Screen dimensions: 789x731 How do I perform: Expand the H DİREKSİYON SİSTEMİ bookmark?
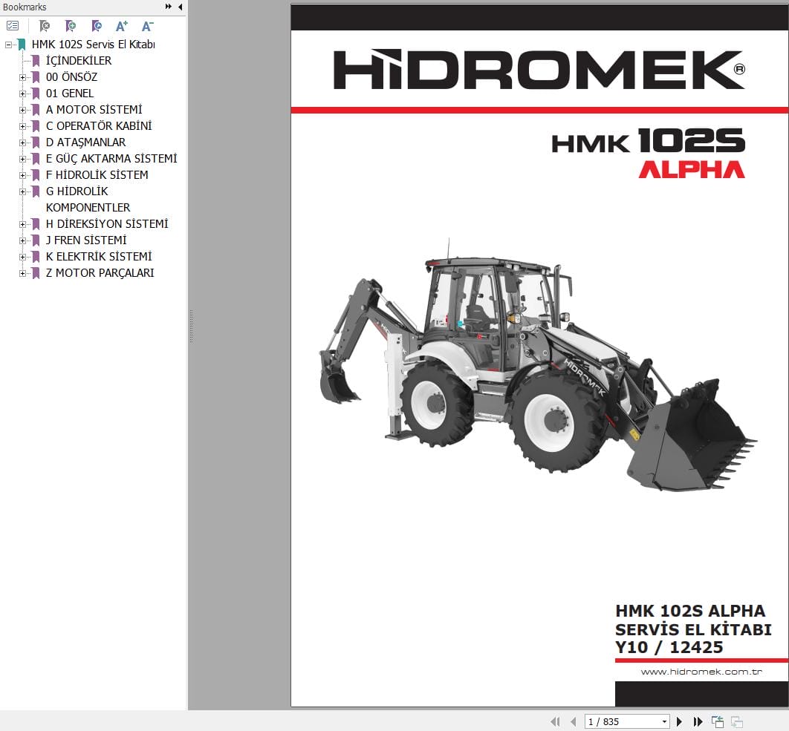[22, 224]
